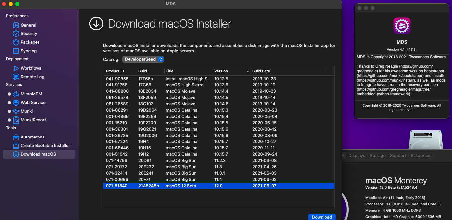Click the Syncing arrows icon

point(16,51)
